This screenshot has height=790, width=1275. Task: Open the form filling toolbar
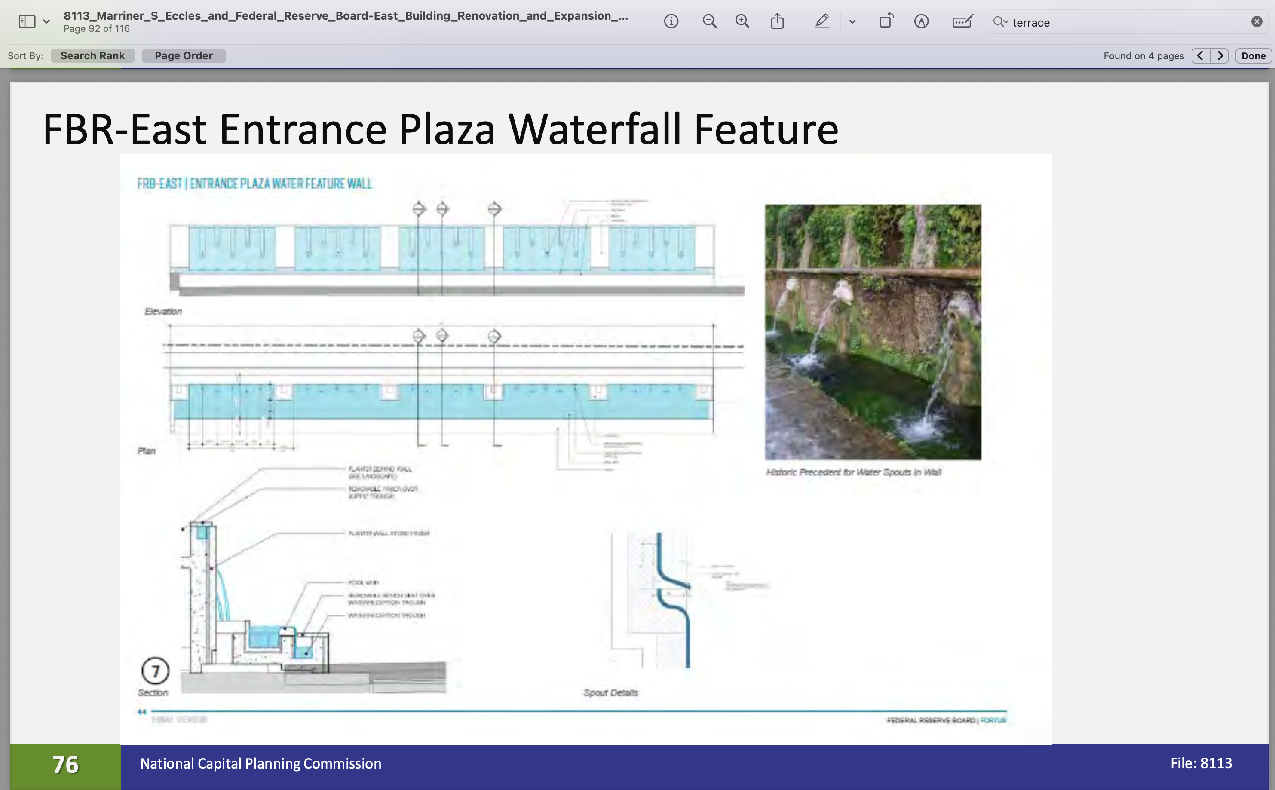point(962,21)
